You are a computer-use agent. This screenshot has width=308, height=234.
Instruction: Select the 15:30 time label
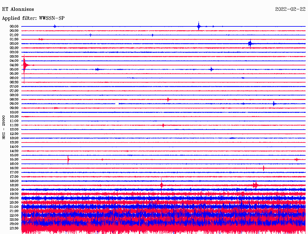pyautogui.click(x=14, y=160)
